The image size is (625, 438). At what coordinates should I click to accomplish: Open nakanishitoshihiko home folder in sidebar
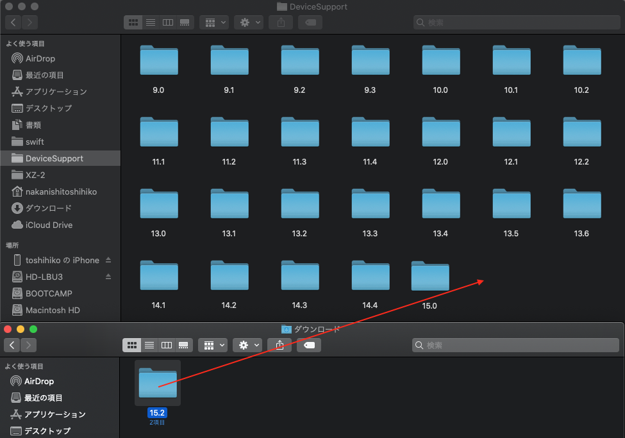click(60, 191)
